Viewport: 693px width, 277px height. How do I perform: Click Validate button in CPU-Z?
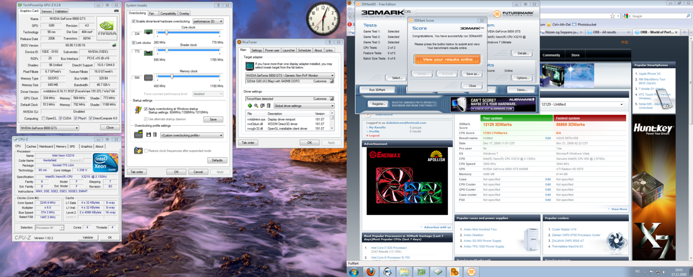[x=87, y=238]
